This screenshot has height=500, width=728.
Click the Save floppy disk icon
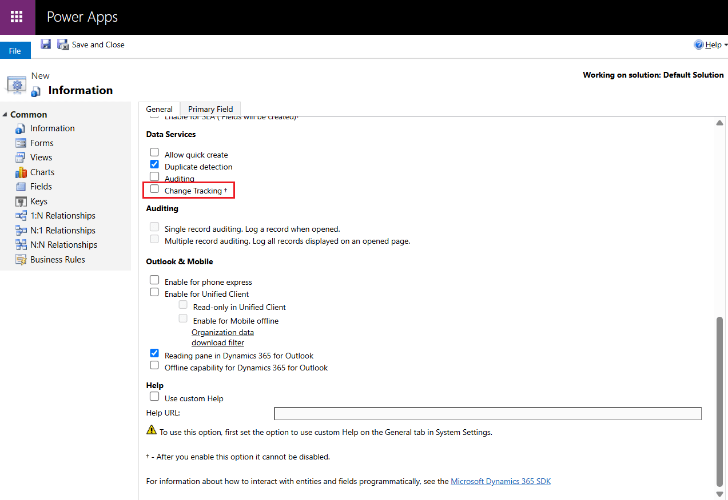[46, 45]
